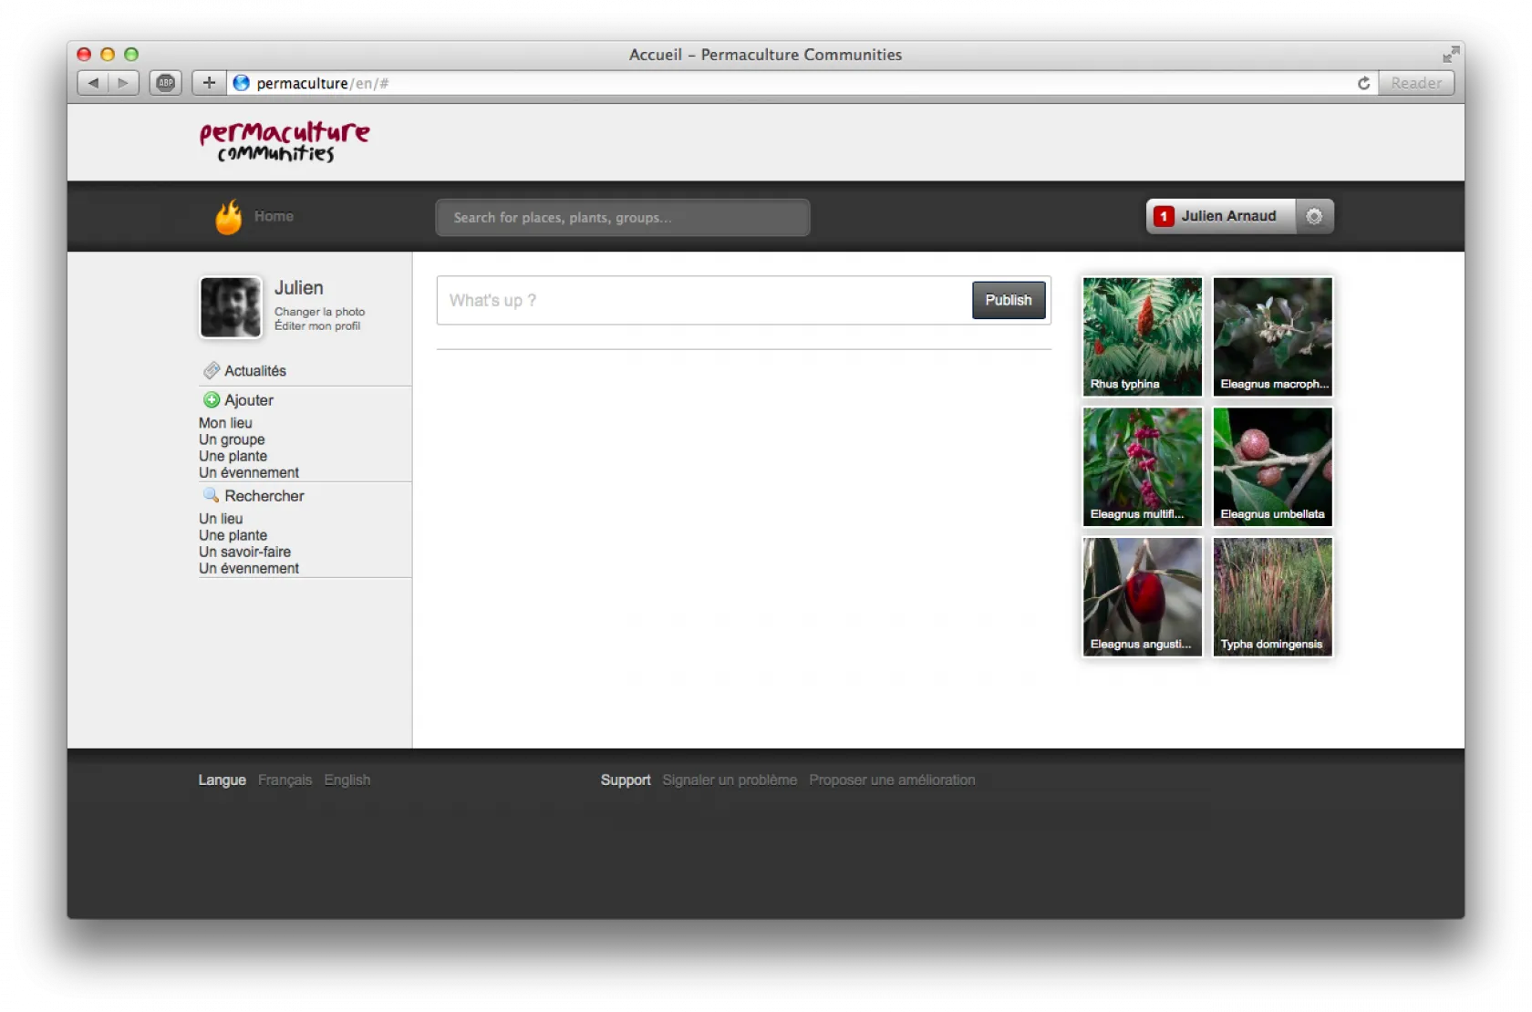Focus the search for places, plants, groups box
The height and width of the screenshot is (1012, 1532).
(622, 218)
